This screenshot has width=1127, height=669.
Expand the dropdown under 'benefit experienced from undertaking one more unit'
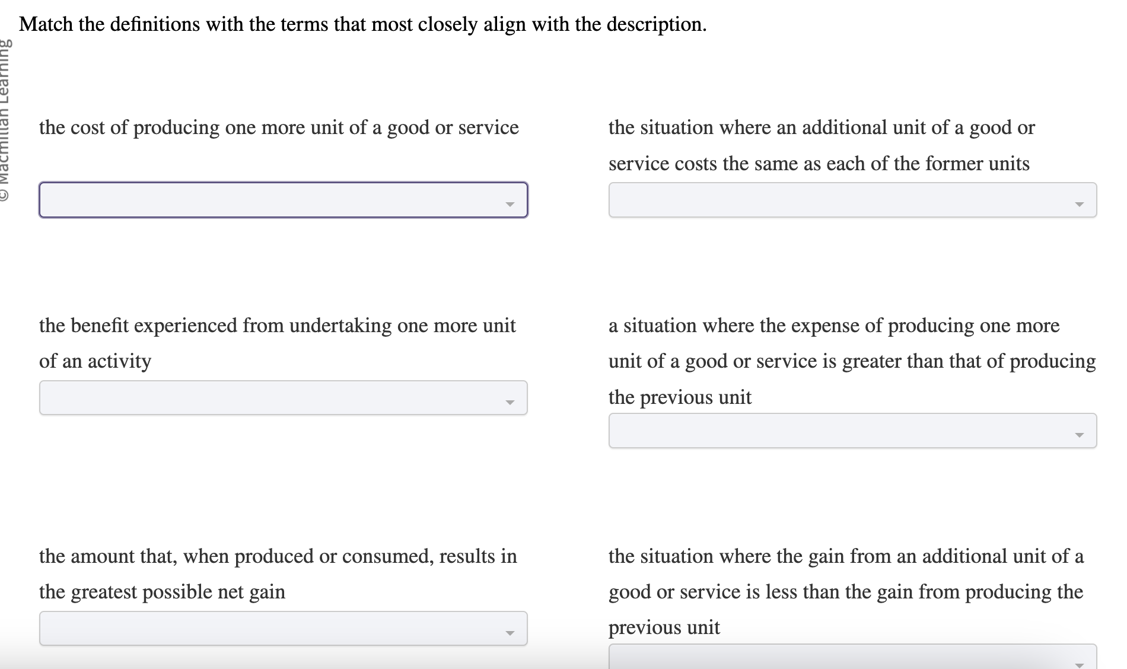[283, 397]
